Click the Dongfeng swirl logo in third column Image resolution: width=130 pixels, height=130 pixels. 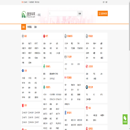click(x=65, y=36)
